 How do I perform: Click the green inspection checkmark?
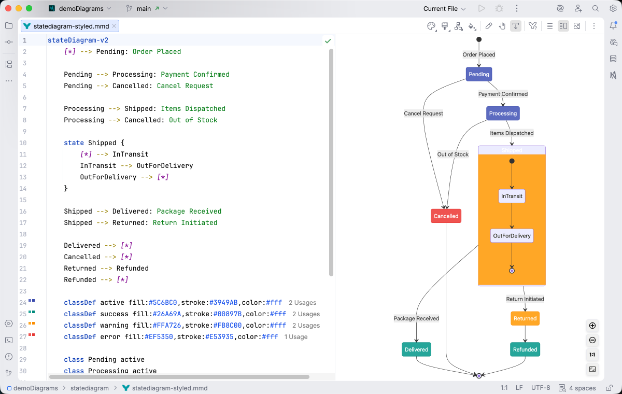click(328, 40)
